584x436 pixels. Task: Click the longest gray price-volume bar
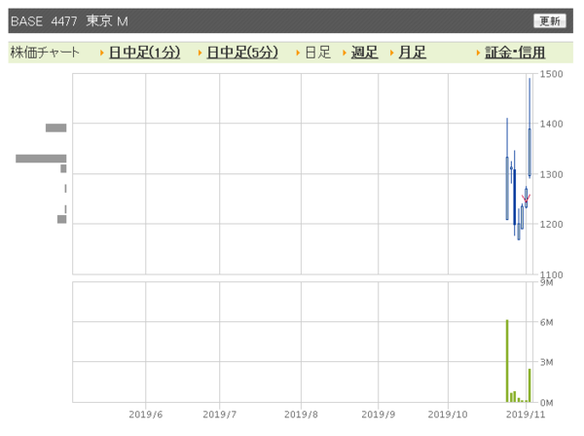pyautogui.click(x=41, y=158)
